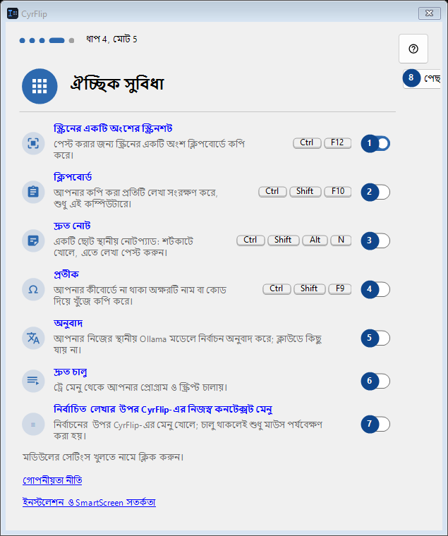Click the F12 key cap
Viewport: 448px width, 536px height.
pyautogui.click(x=337, y=142)
